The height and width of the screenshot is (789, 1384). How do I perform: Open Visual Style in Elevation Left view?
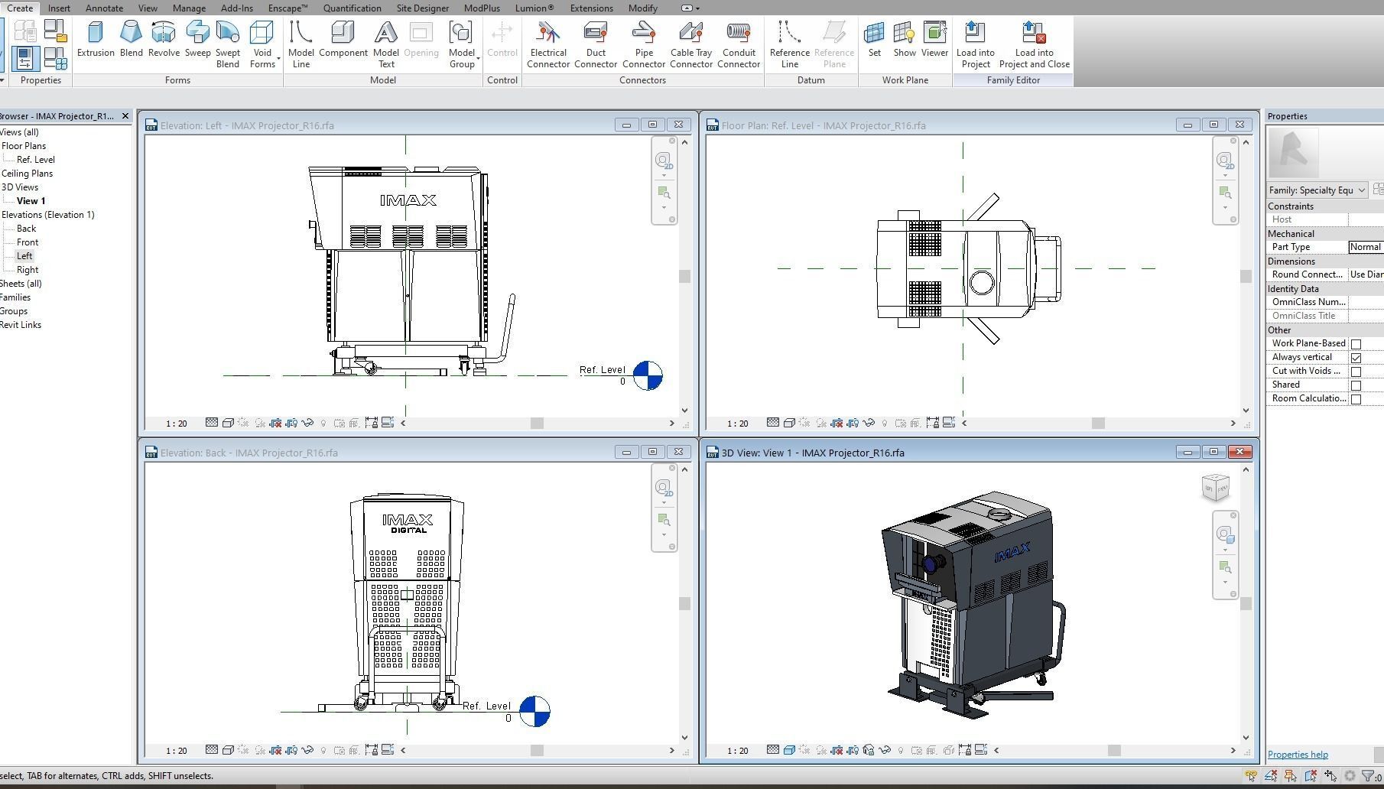click(x=227, y=423)
